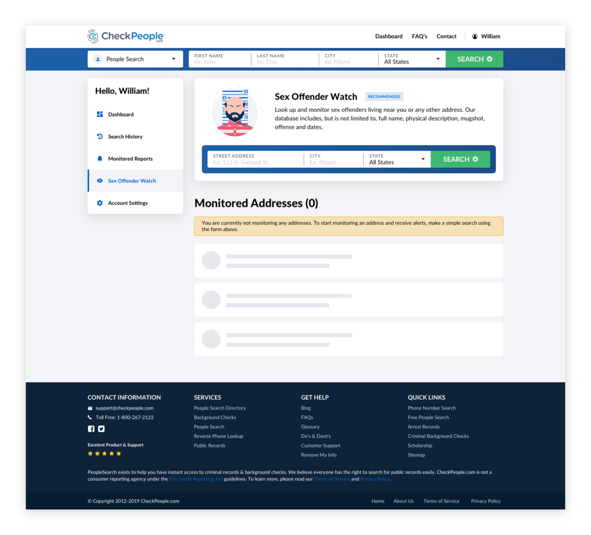Click the William user profile icon
Screen dimensions: 591x535
475,37
